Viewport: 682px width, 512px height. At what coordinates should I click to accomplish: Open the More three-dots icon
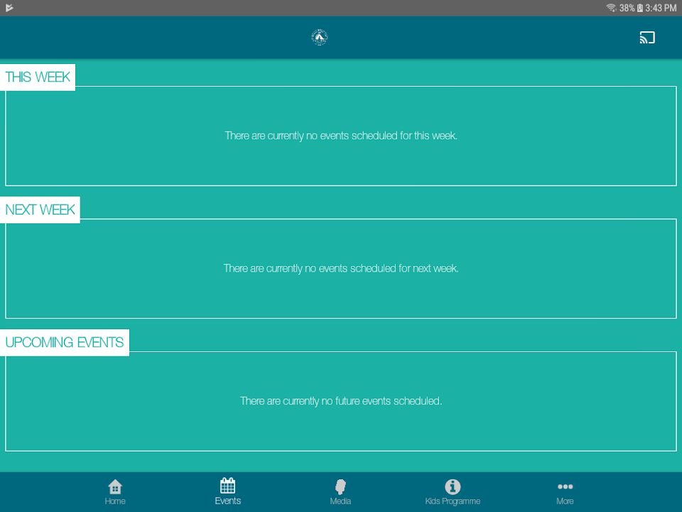565,486
